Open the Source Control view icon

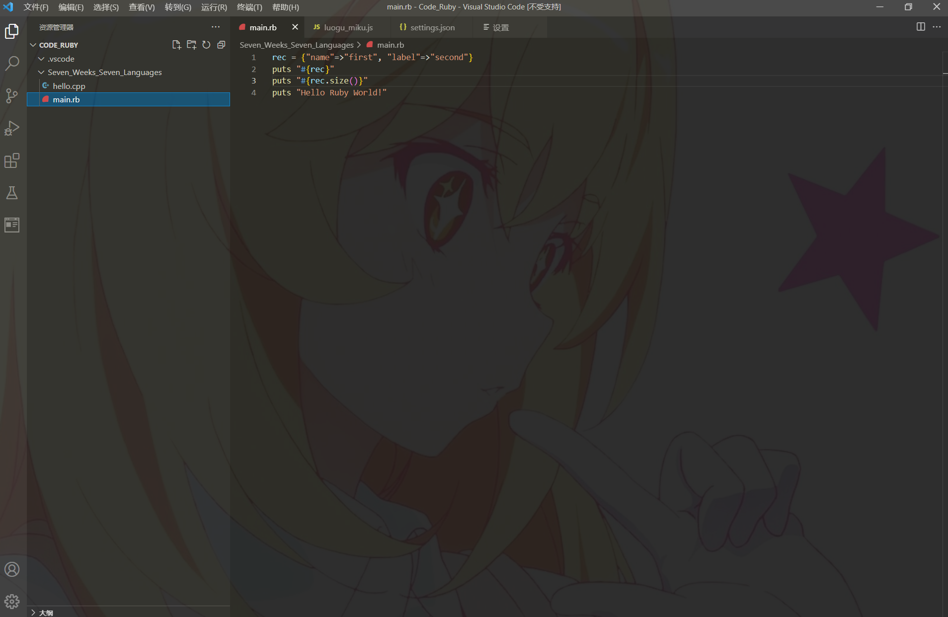12,95
